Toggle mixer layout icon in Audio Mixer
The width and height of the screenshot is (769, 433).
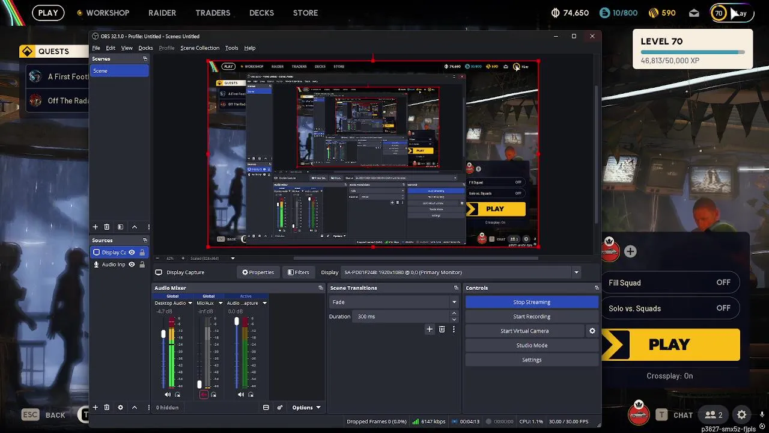pos(266,407)
